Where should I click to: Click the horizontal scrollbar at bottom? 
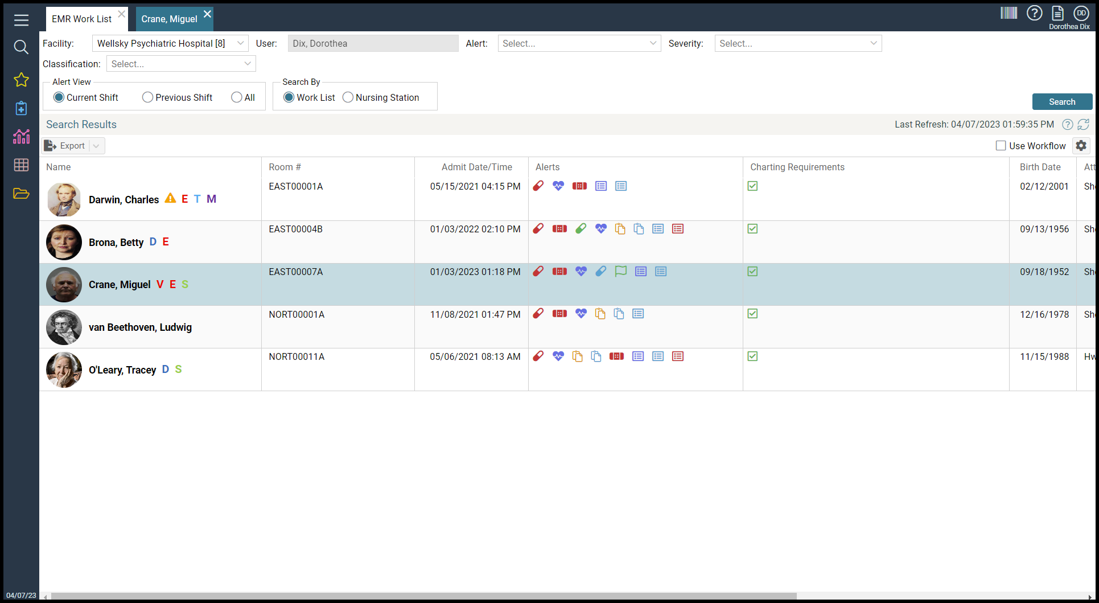click(x=423, y=596)
